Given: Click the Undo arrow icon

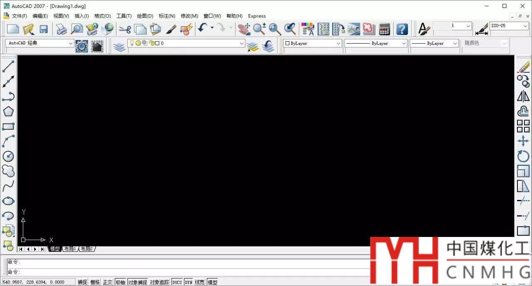Looking at the screenshot, I should (x=202, y=28).
